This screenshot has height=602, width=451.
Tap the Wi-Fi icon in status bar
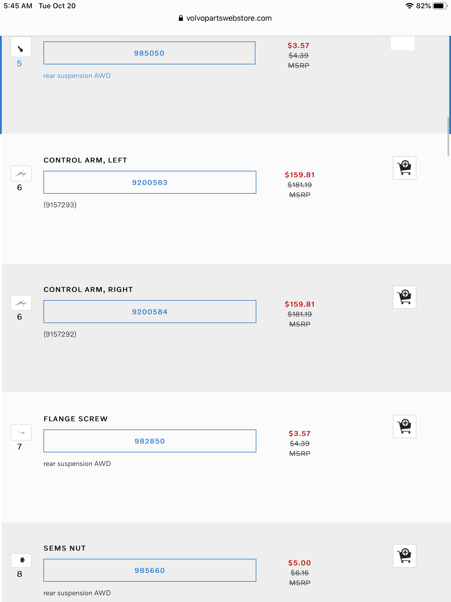point(409,6)
